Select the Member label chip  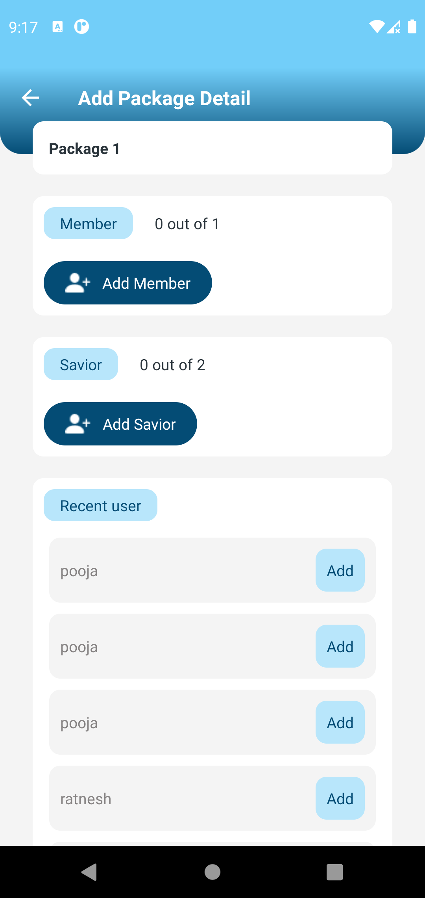pyautogui.click(x=88, y=223)
